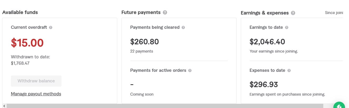The image size is (349, 108).
Task: Click the Earnings & expenses help icon
Action: pos(293,13)
